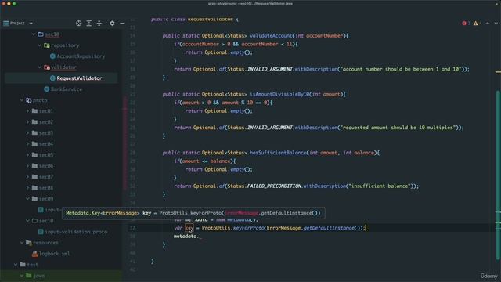The height and width of the screenshot is (282, 501).
Task: Click the proto file icon beside input-validation.proto
Action: [41, 232]
